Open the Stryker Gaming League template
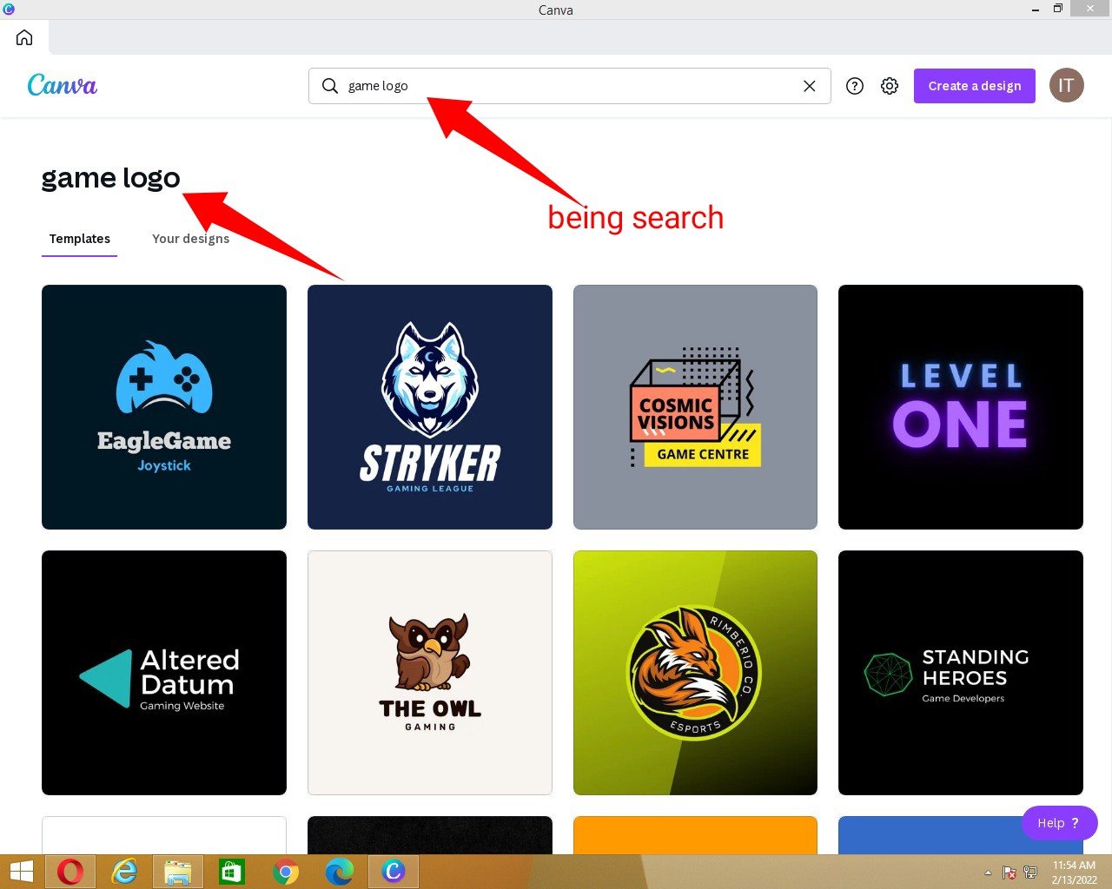 (x=430, y=407)
